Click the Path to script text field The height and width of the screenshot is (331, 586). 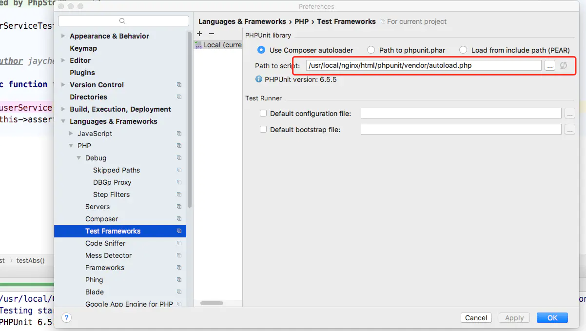[x=424, y=65]
